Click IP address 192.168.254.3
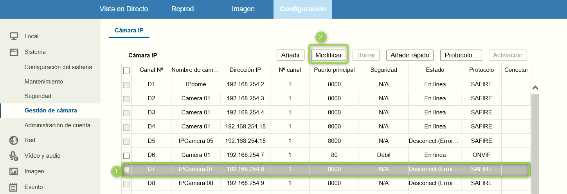This screenshot has width=567, height=194. 245,98
